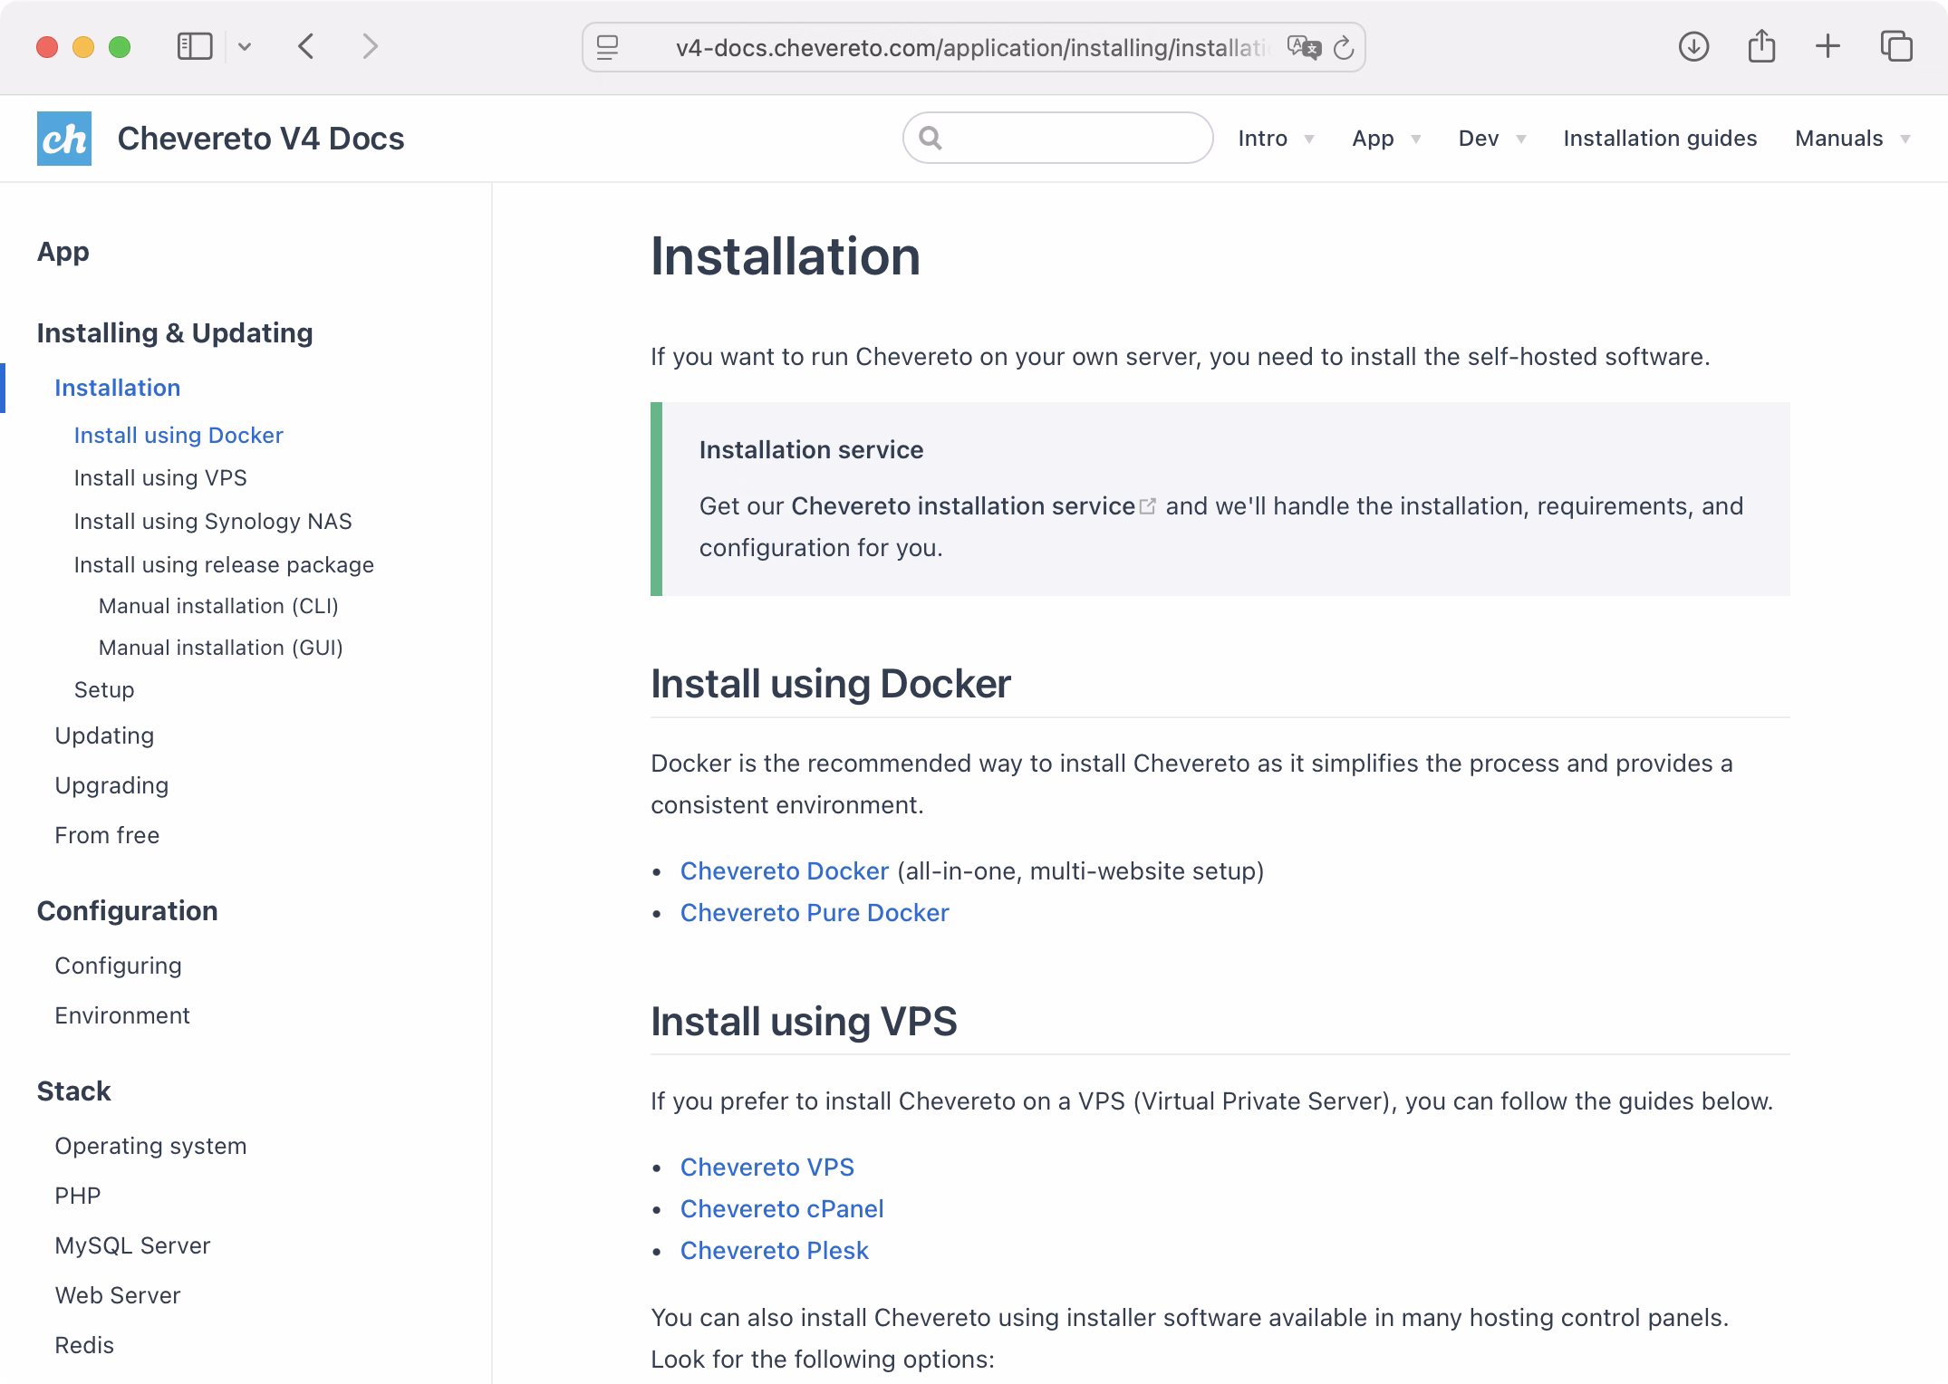The image size is (1948, 1384).
Task: Open Install using Synology NAS sidebar link
Action: pos(213,522)
